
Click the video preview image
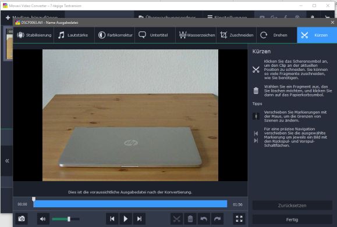(x=130, y=115)
